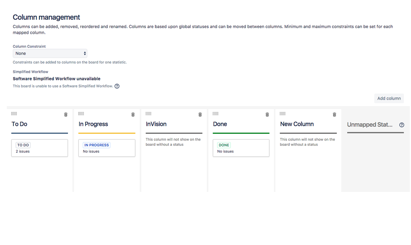Click the To Do column name
Image resolution: width=411 pixels, height=245 pixels.
(19, 124)
